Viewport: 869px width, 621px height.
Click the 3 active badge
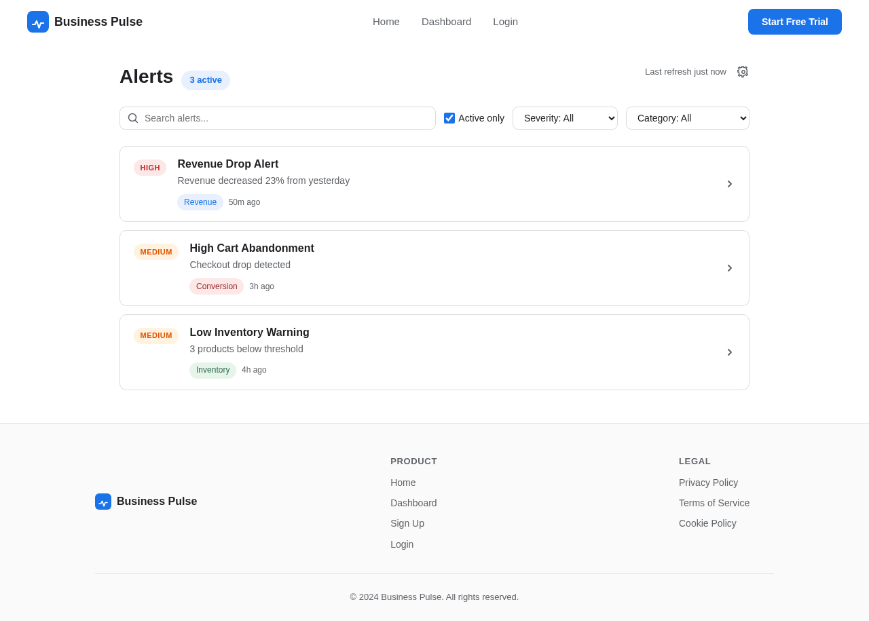pyautogui.click(x=206, y=80)
